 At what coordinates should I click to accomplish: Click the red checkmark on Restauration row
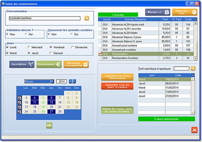click(100, 54)
